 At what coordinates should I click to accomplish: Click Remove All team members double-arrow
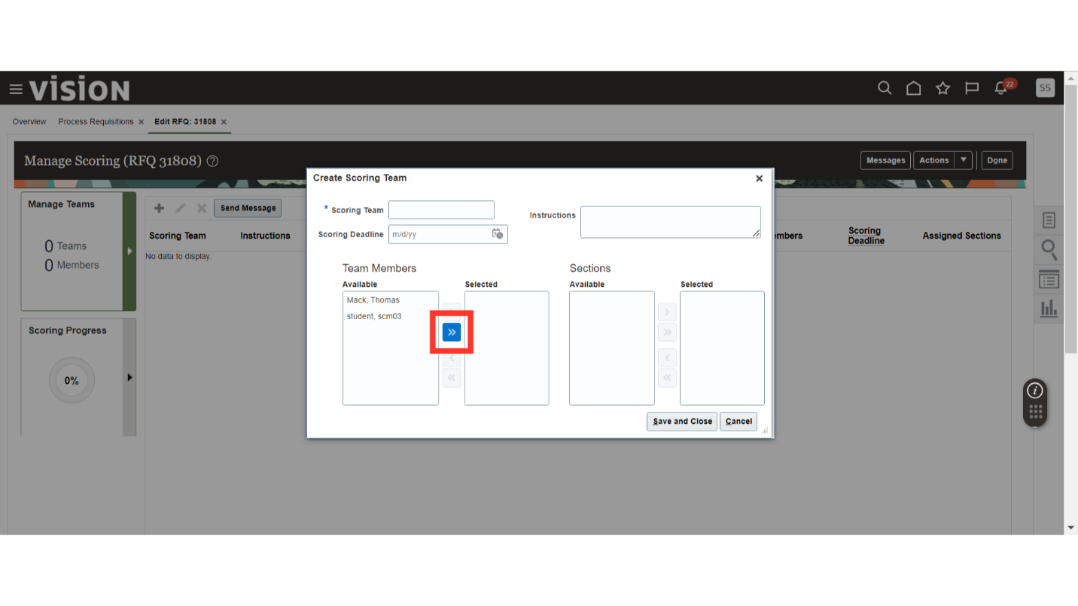[x=452, y=378]
